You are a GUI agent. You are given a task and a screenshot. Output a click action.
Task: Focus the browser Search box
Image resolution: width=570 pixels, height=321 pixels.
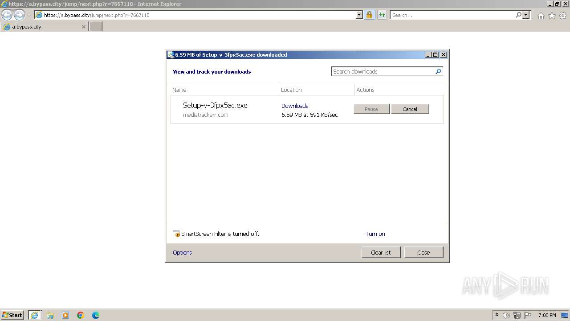coord(452,15)
